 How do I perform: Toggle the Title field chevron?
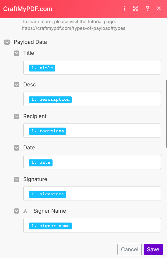pos(16,53)
